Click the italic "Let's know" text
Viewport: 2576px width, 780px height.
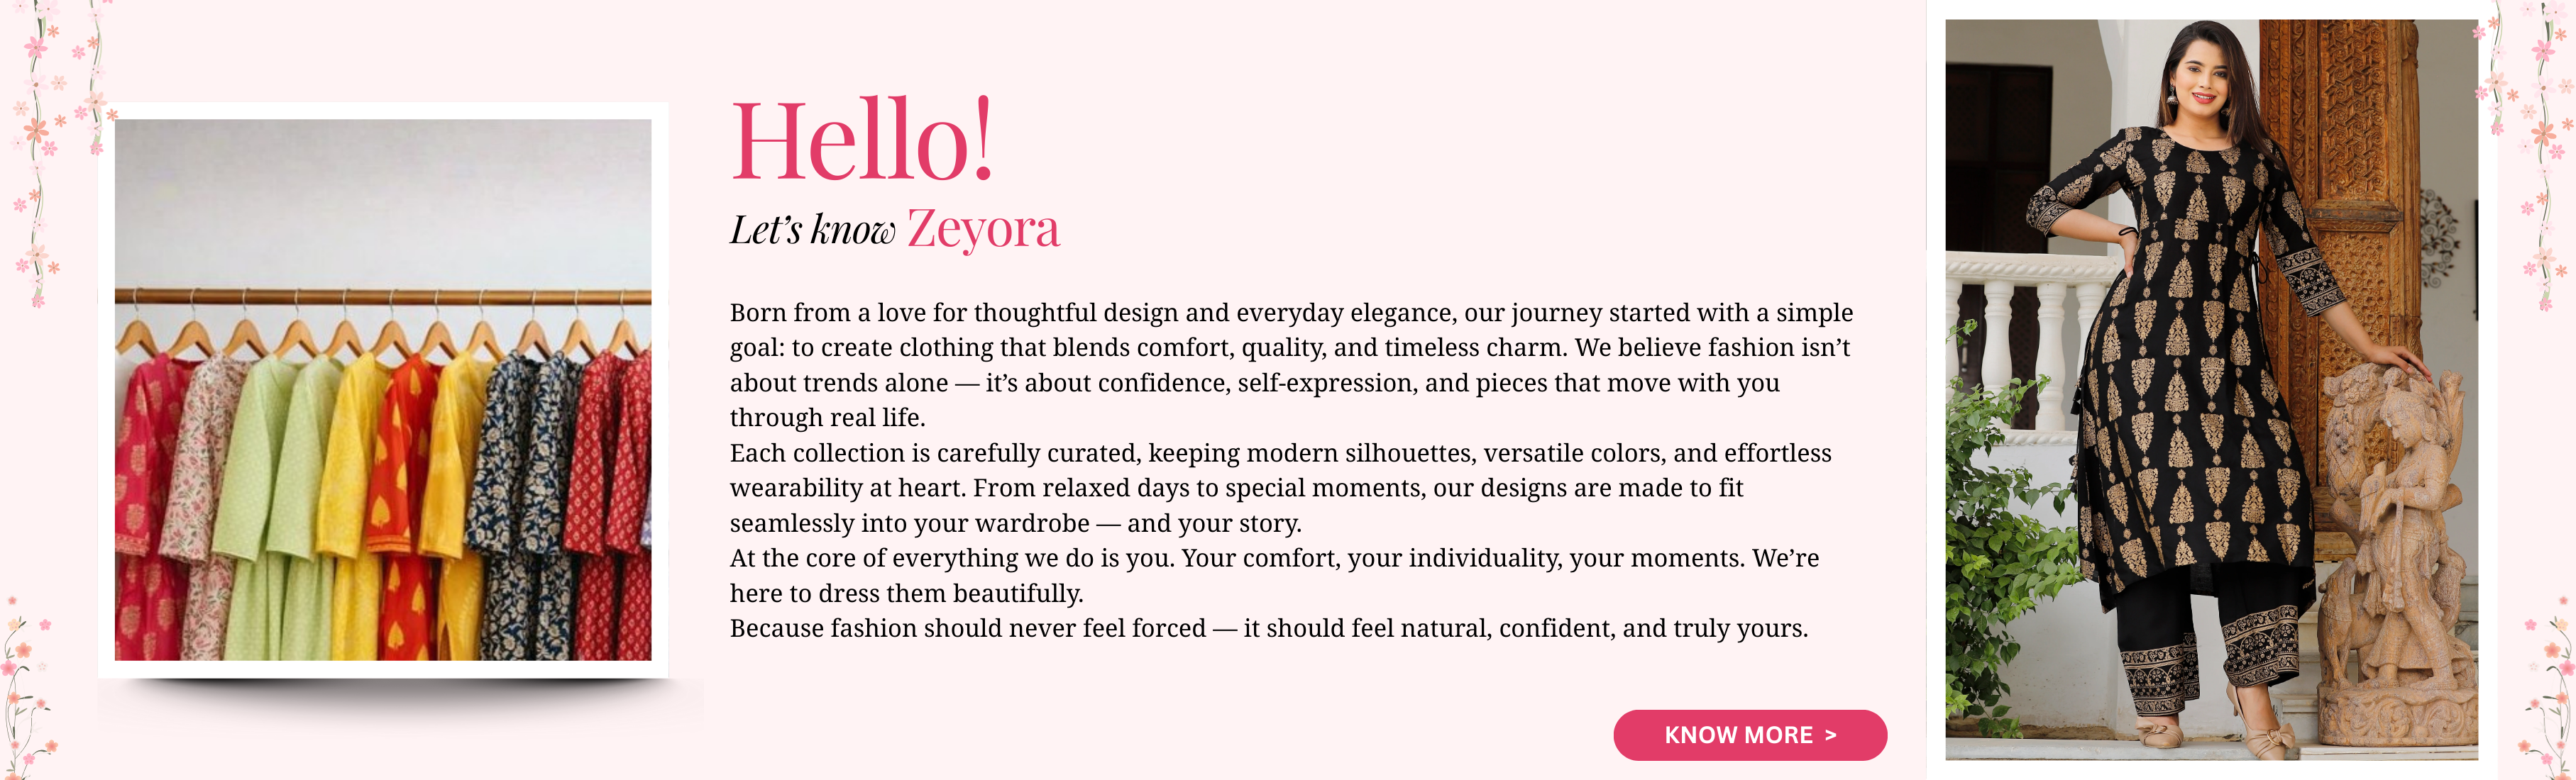[812, 230]
